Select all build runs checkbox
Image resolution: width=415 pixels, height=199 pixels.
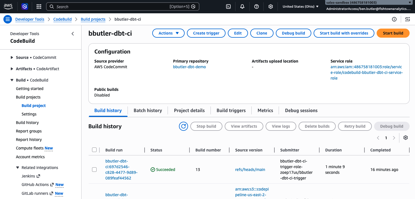coord(94,150)
